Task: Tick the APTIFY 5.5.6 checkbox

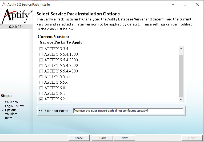Action: (x=41, y=82)
